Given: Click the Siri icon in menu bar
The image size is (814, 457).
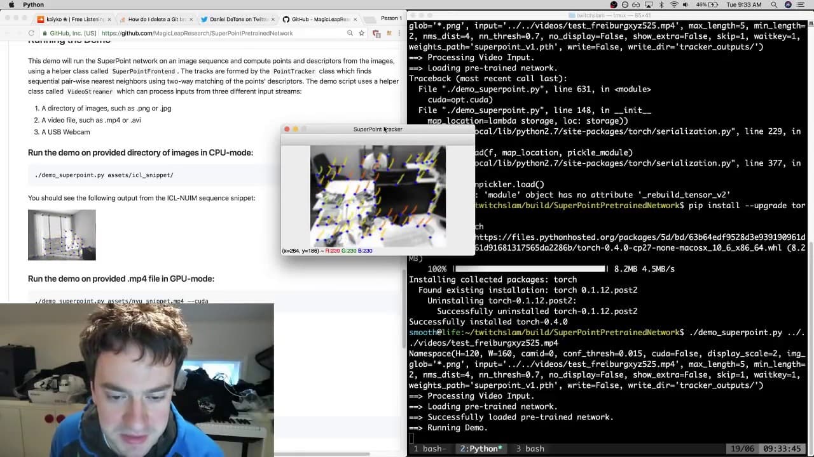Looking at the screenshot, I should pos(789,4).
